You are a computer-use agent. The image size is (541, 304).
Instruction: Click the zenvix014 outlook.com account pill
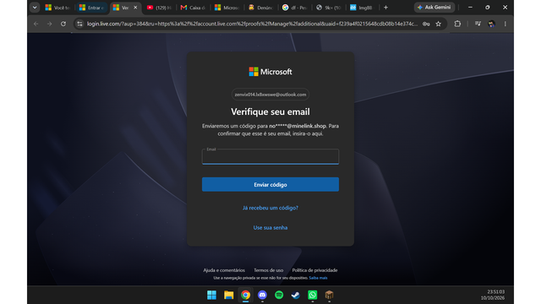click(270, 95)
